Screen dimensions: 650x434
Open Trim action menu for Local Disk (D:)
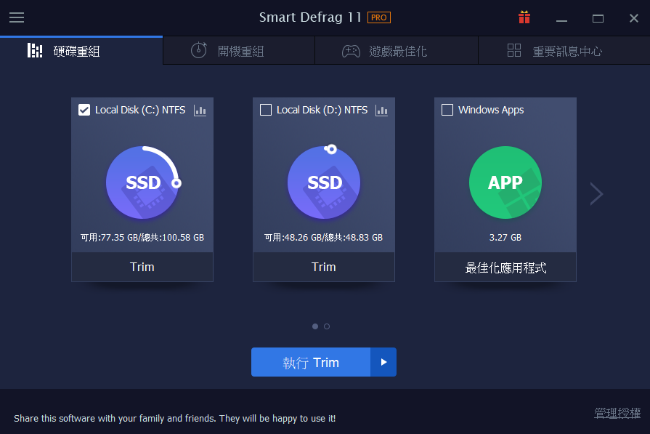[324, 267]
